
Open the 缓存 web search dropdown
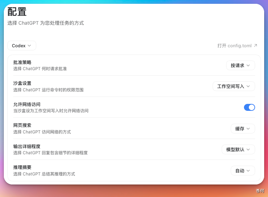(243, 129)
